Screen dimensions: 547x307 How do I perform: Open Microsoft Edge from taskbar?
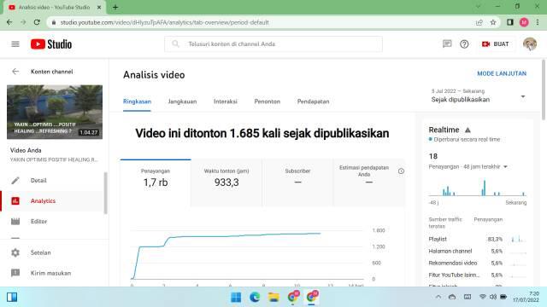[x=255, y=298]
